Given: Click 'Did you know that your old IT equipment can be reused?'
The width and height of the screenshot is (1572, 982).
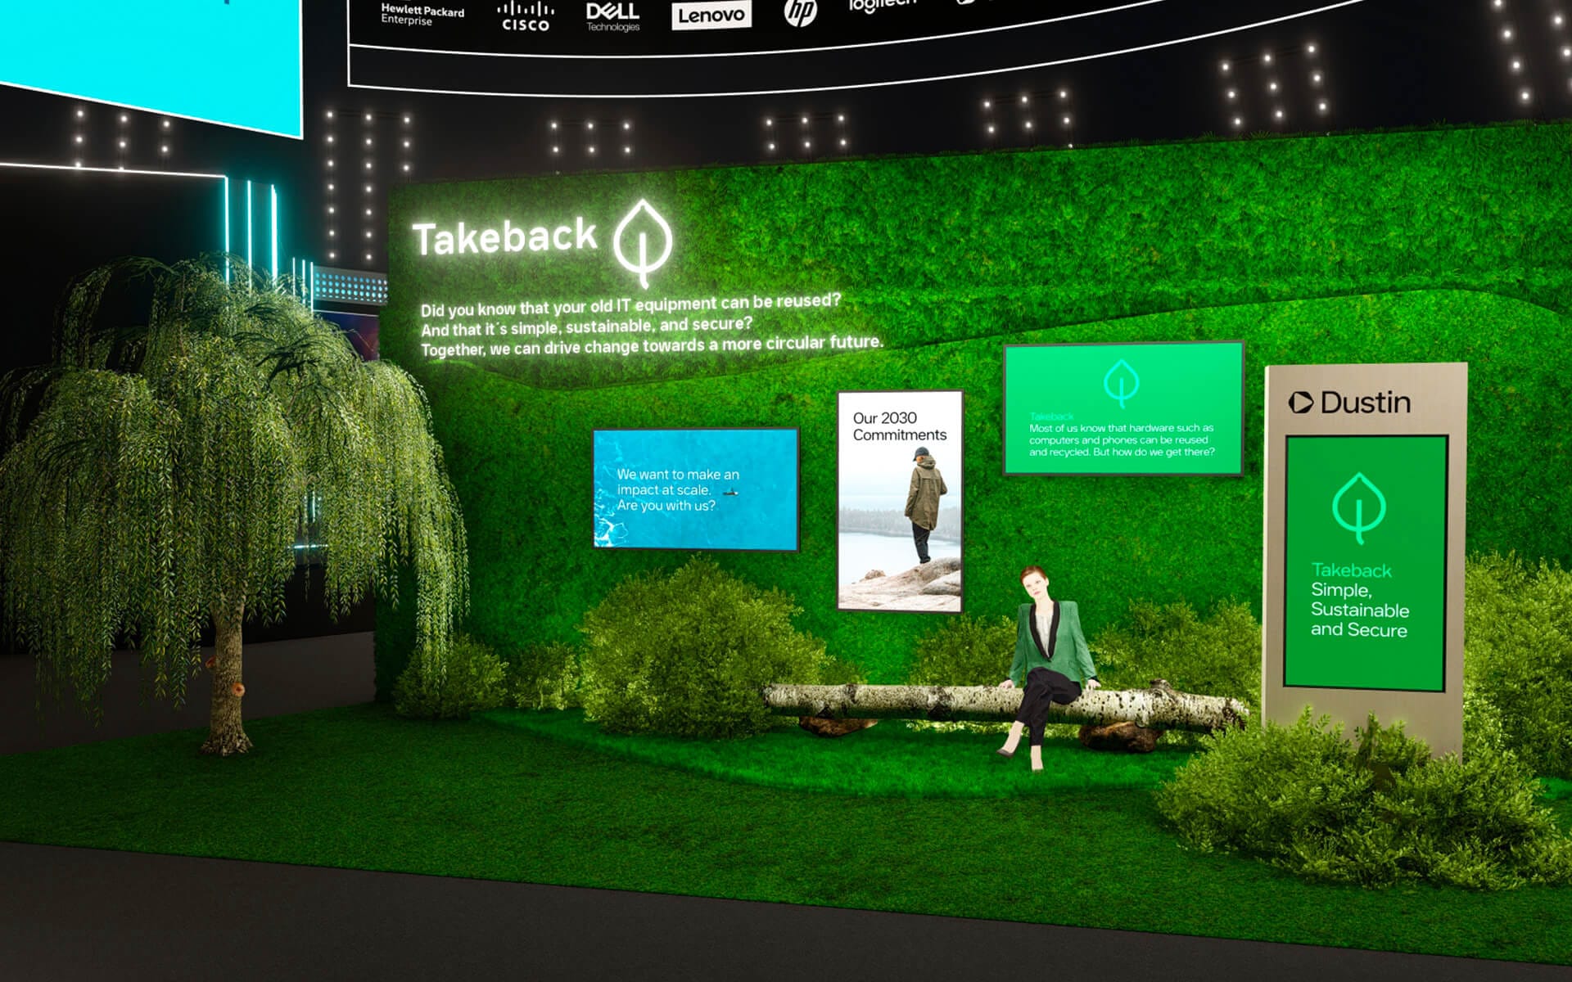Looking at the screenshot, I should (x=630, y=304).
